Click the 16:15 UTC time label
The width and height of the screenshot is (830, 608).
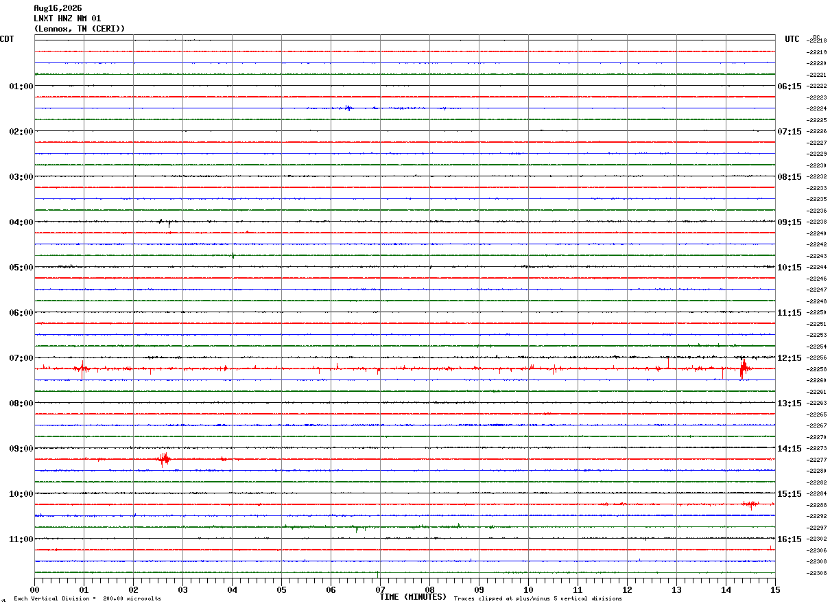pyautogui.click(x=789, y=539)
